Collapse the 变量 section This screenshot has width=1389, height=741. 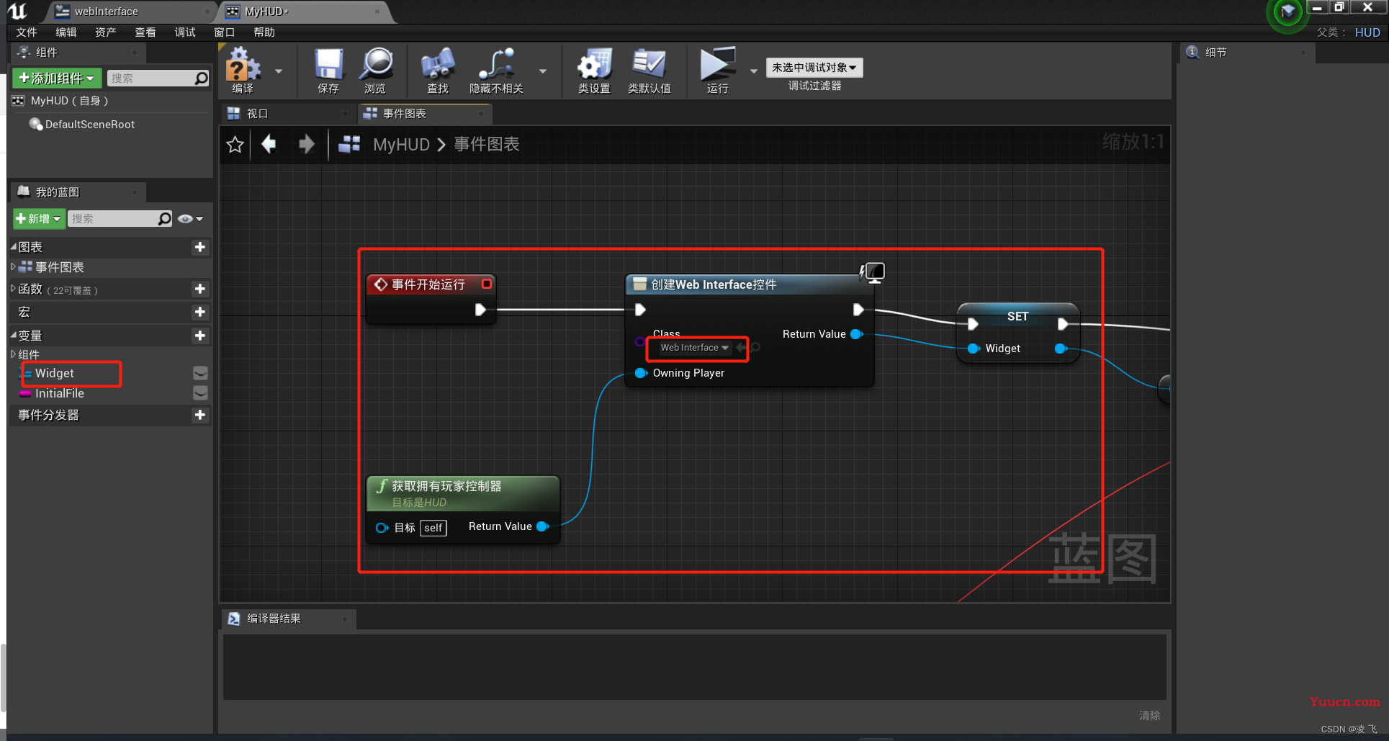click(x=13, y=335)
